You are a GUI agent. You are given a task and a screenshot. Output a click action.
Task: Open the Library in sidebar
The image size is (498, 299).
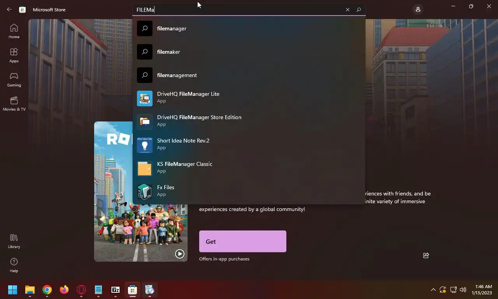point(14,241)
